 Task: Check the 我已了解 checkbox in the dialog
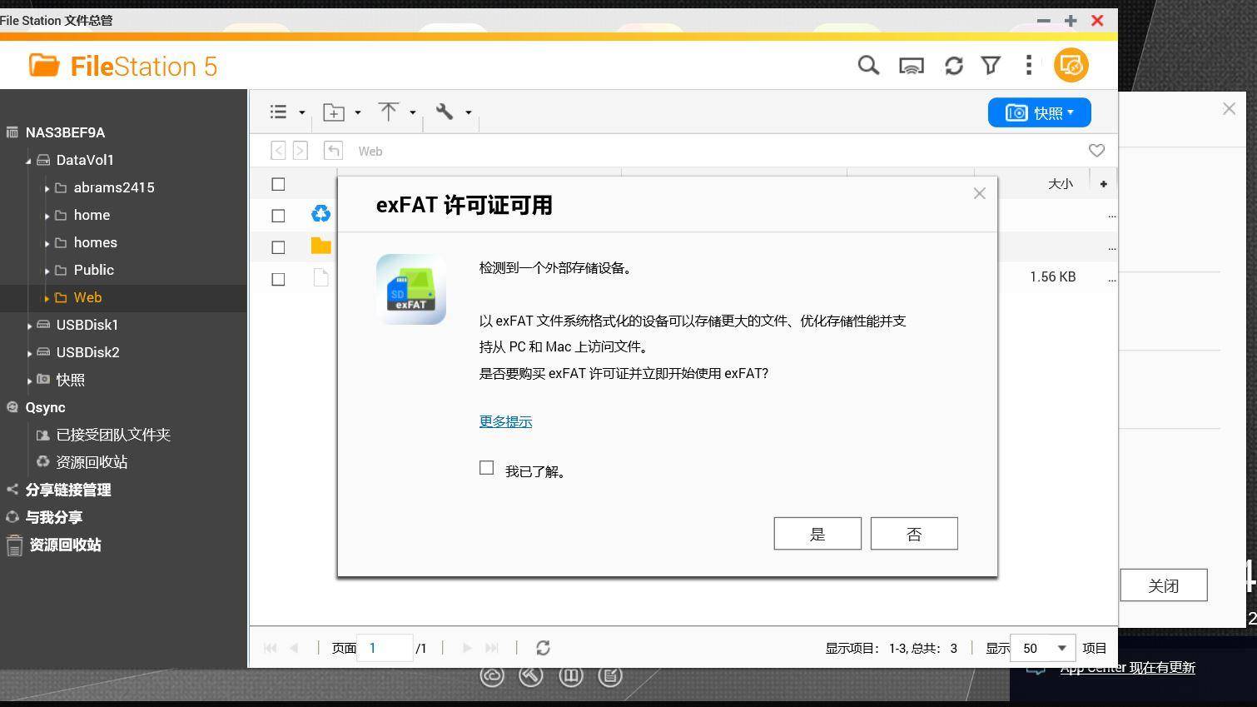pos(487,468)
